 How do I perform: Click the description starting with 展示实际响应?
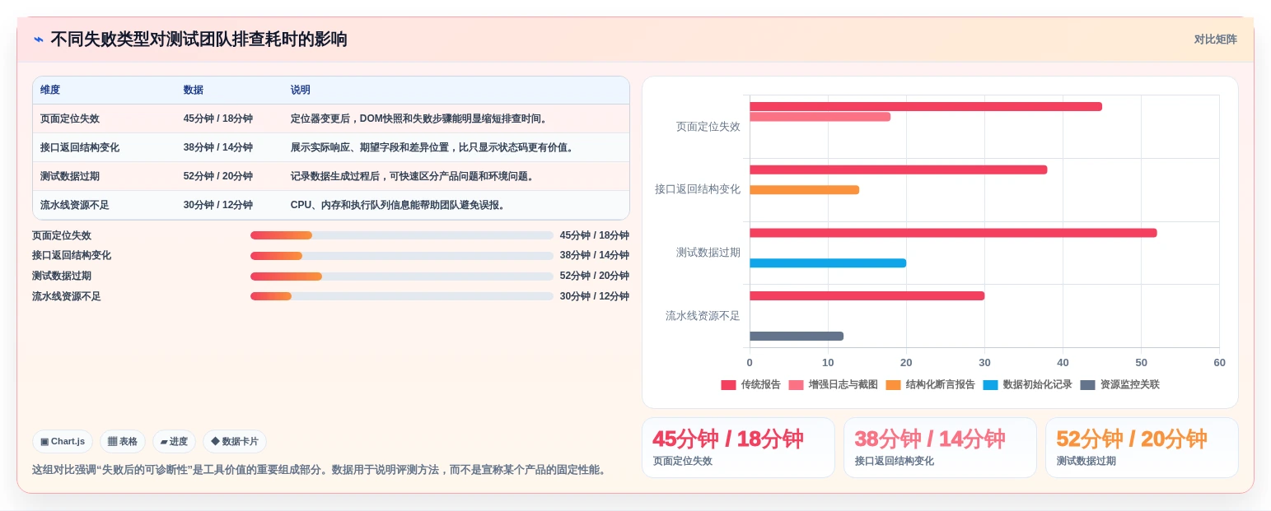click(432, 147)
